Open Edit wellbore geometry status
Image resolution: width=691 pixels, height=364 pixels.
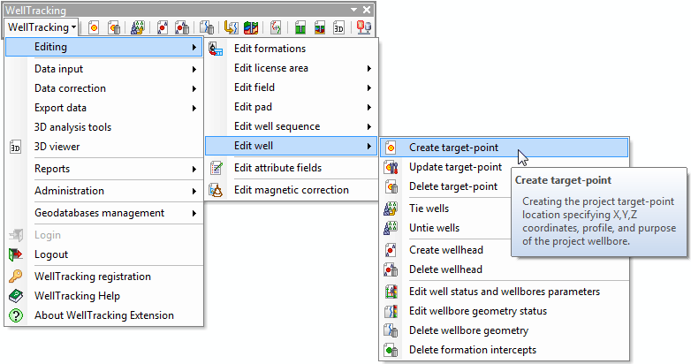tap(505, 311)
